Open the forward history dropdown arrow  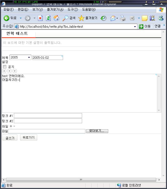[34, 18]
